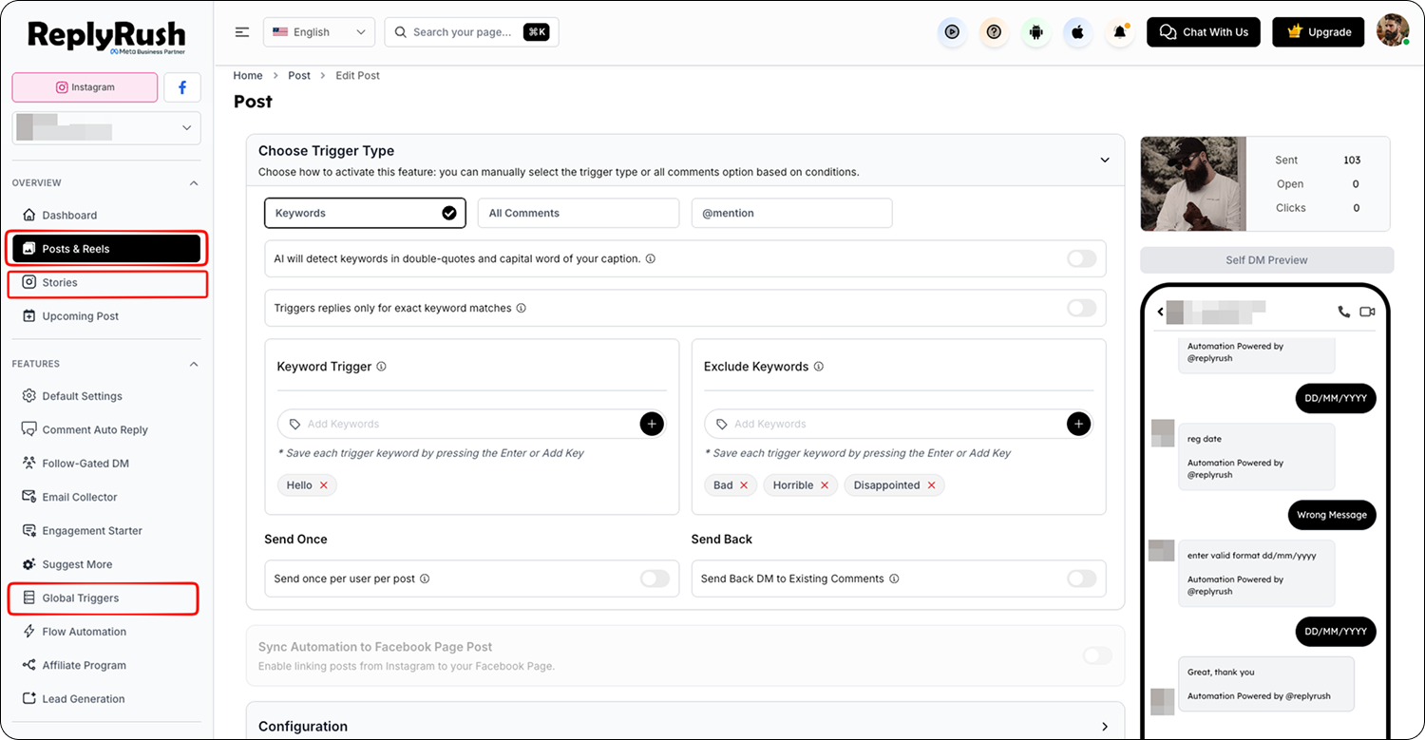
Task: Open the English language dropdown
Action: (319, 32)
